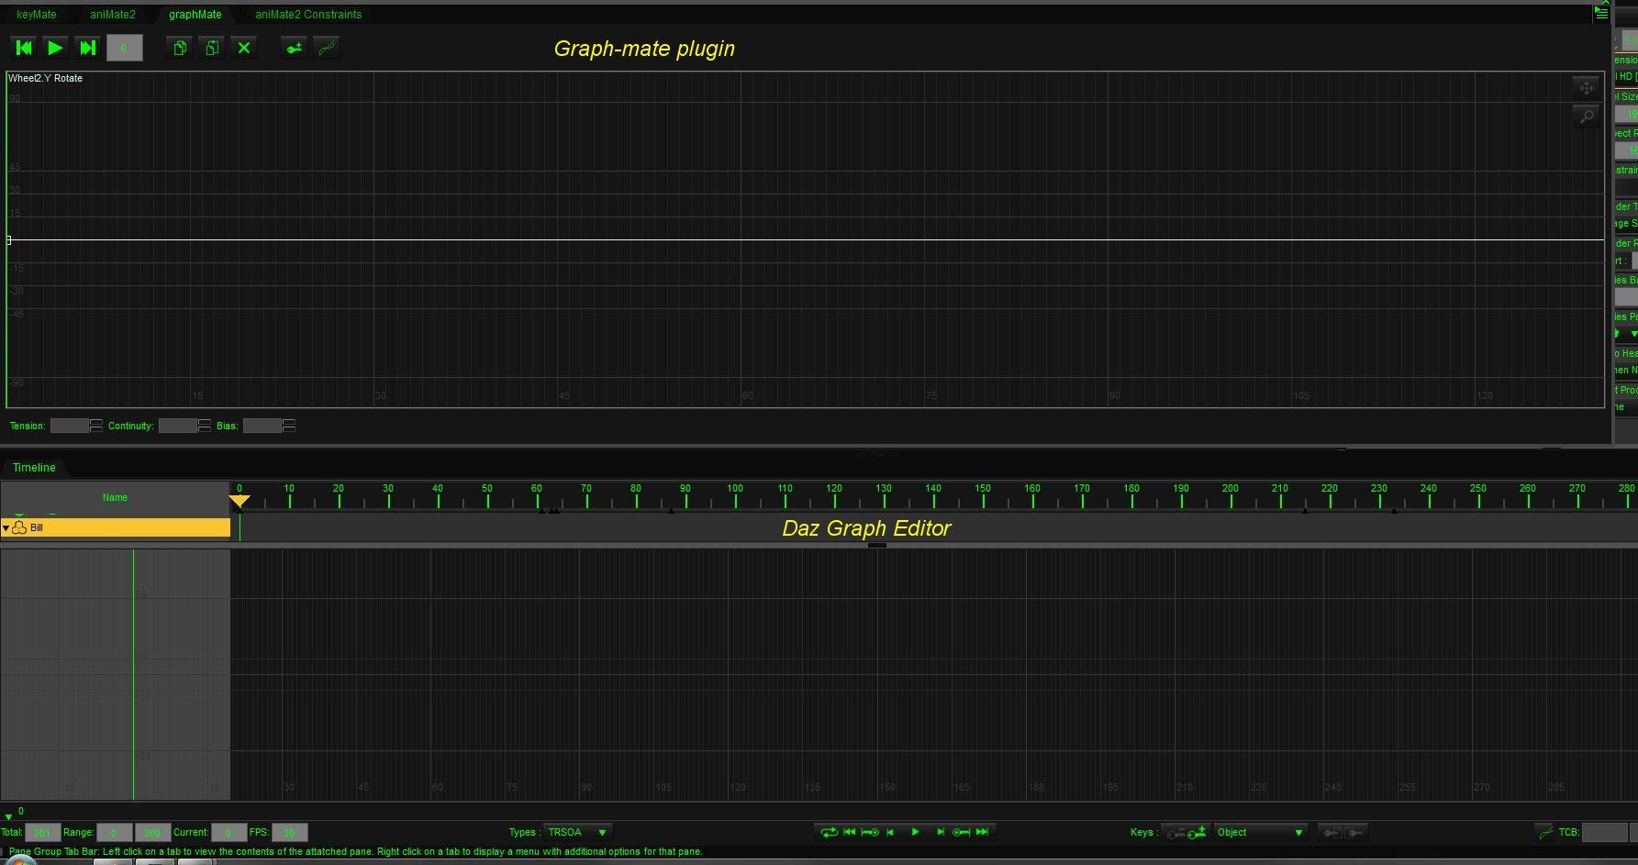
Task: Switch to the aniMate2 tab
Action: pyautogui.click(x=113, y=15)
